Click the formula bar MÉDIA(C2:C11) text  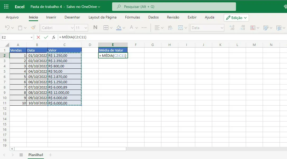73,37
